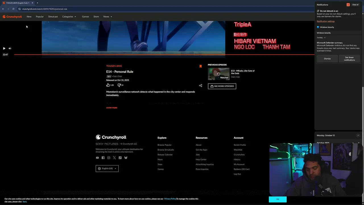Select the TOUGEN ANKI browser tab
Image resolution: width=364 pixels, height=205 pixels.
tap(18, 3)
